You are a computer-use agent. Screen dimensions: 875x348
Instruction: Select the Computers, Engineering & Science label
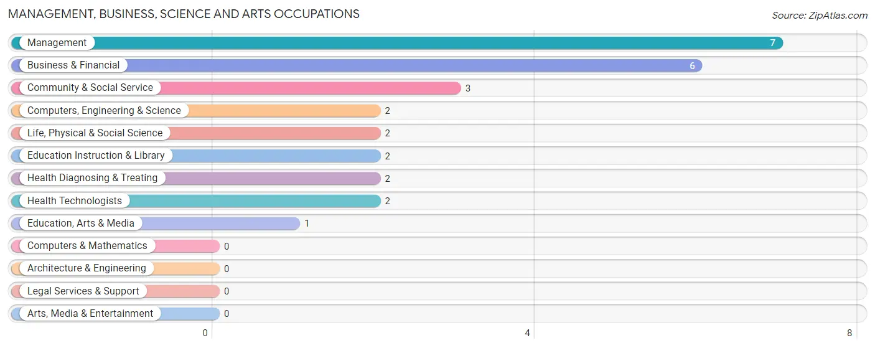coord(104,111)
